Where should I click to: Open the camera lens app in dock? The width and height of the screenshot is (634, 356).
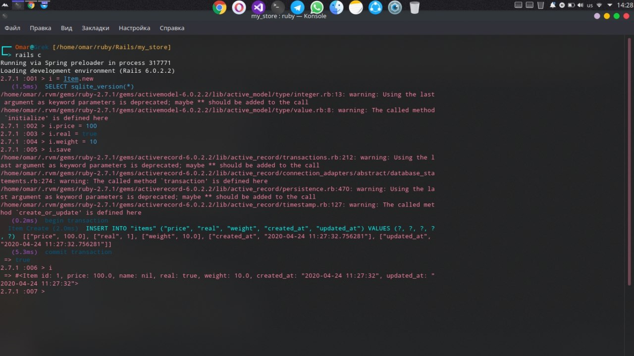tap(395, 7)
